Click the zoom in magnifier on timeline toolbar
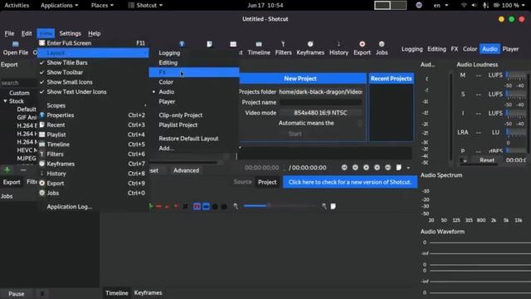 pyautogui.click(x=324, y=206)
